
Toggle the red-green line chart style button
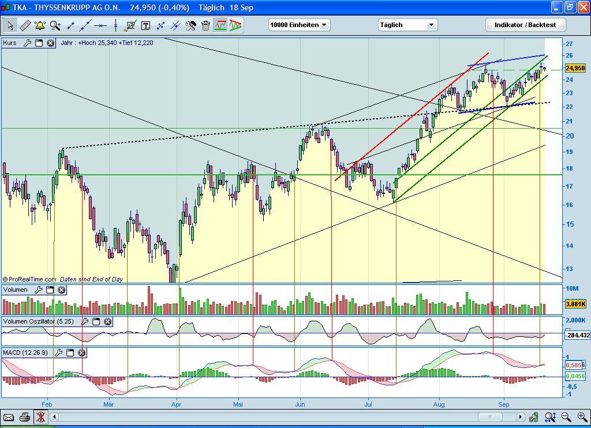pos(220,25)
